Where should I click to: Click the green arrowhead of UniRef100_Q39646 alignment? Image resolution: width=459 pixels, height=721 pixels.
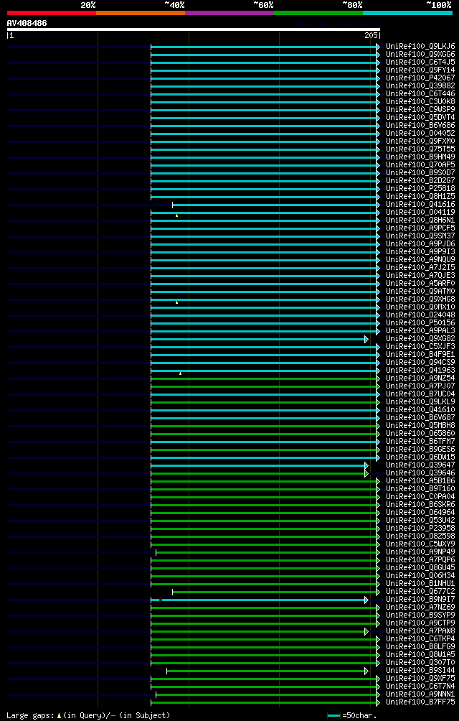[x=366, y=473]
